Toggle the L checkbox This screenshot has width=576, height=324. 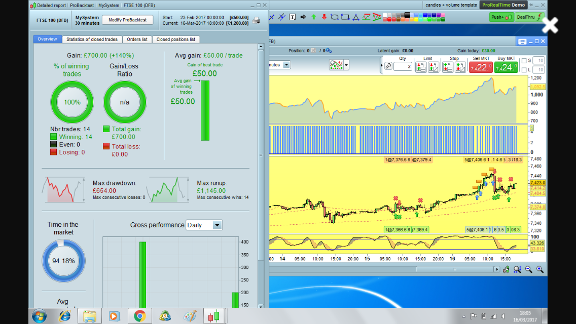coord(524,70)
